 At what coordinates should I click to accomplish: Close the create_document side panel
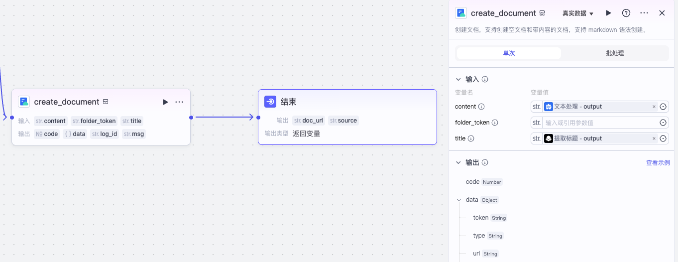[x=662, y=13]
